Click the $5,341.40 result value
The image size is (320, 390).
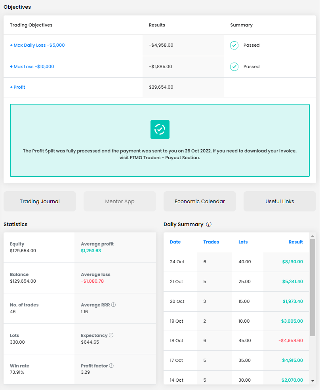point(292,282)
